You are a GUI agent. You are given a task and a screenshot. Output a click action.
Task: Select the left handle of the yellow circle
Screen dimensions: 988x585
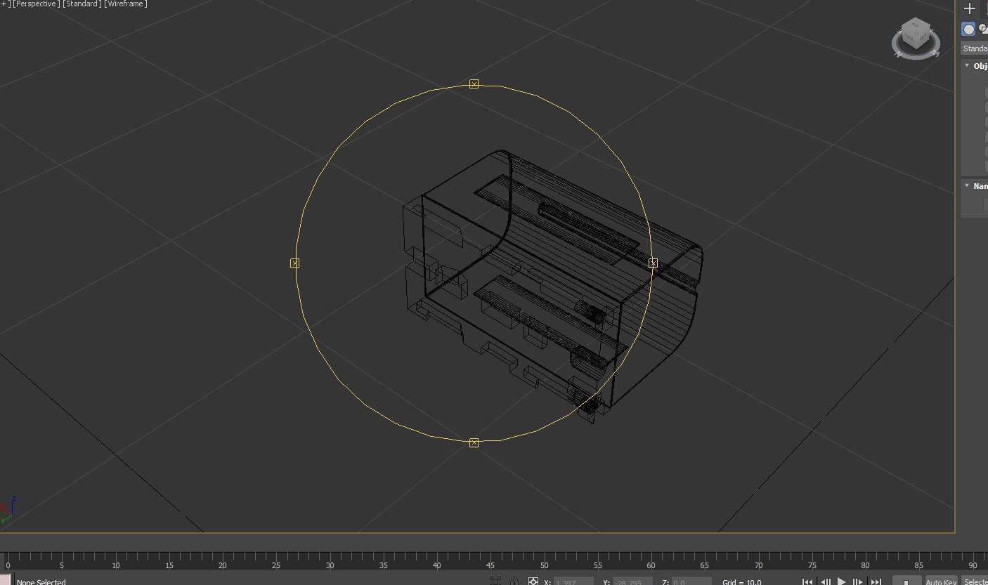point(294,263)
